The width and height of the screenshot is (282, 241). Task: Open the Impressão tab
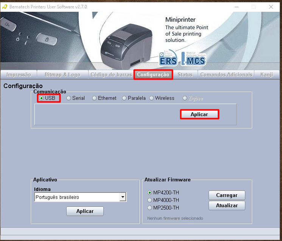pyautogui.click(x=19, y=75)
